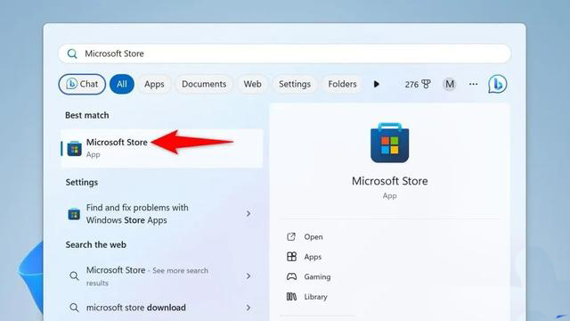The image size is (570, 321).
Task: Switch to the Folders filter tab
Action: tap(342, 84)
